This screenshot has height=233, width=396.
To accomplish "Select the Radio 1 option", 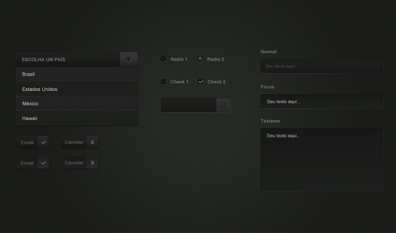I will tap(164, 59).
